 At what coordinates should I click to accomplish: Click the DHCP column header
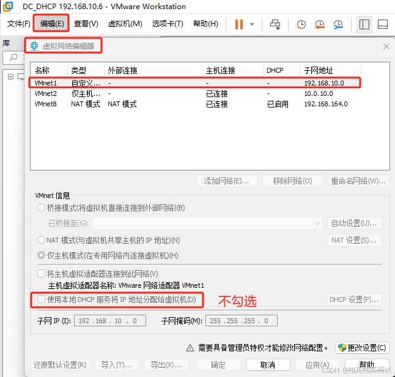tap(282, 70)
